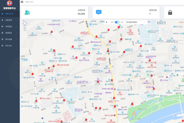
Task: Click the hamburger menu icon to collapse sidebar
Action: (x=22, y=2)
